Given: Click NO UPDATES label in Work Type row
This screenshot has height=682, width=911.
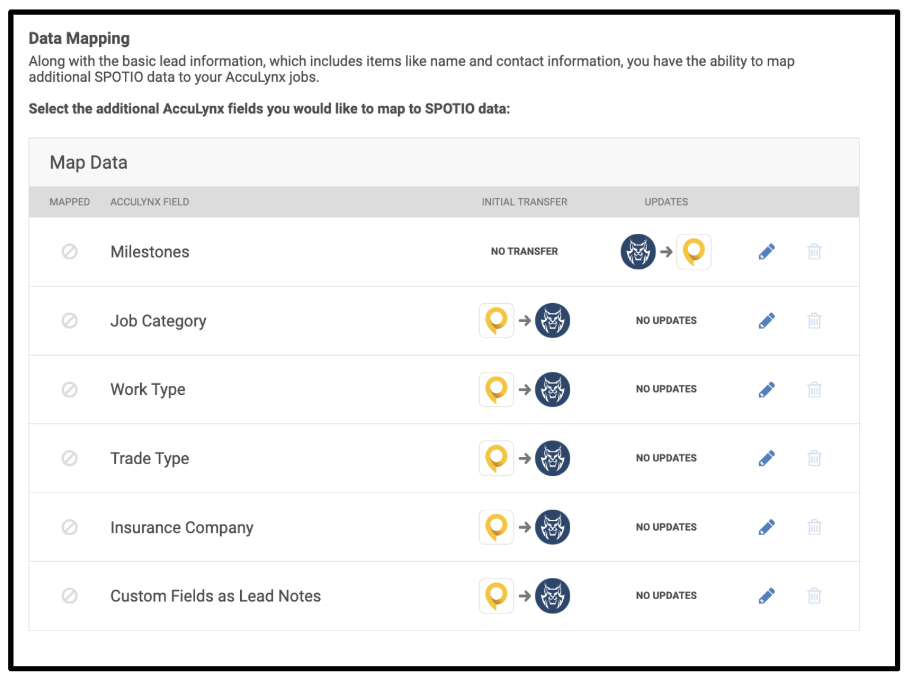Looking at the screenshot, I should pos(666,389).
